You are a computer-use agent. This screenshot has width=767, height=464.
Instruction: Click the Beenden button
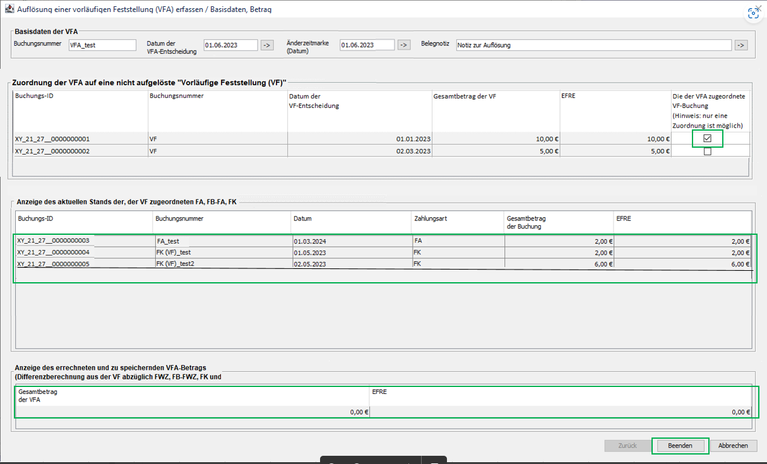click(680, 446)
